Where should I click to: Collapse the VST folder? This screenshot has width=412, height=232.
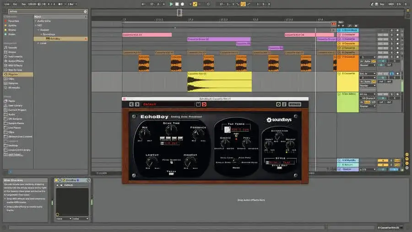coord(36,25)
